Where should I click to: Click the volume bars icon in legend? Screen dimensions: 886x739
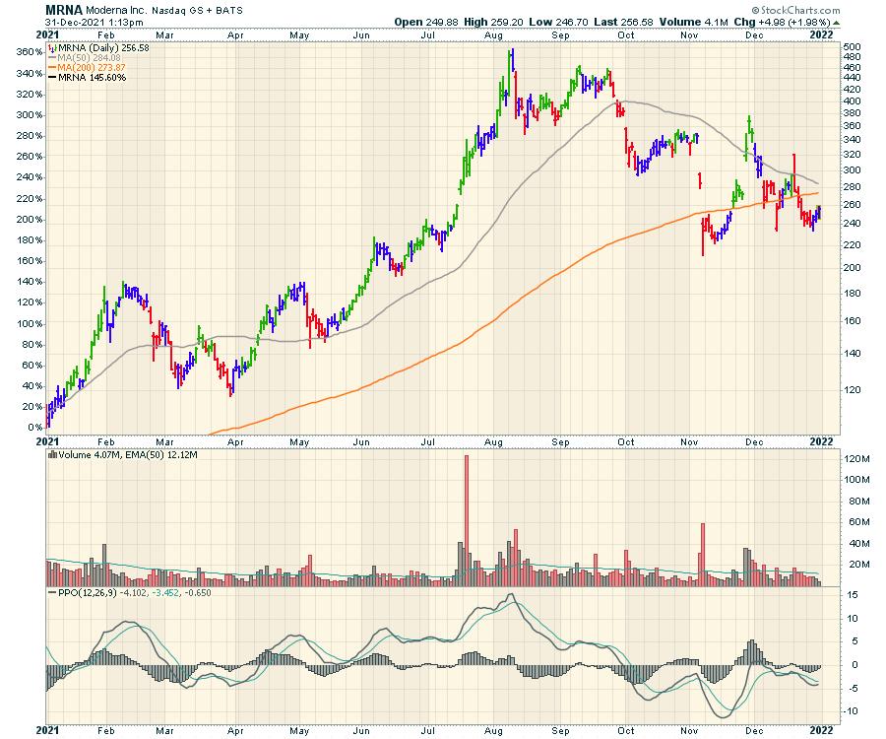[52, 454]
